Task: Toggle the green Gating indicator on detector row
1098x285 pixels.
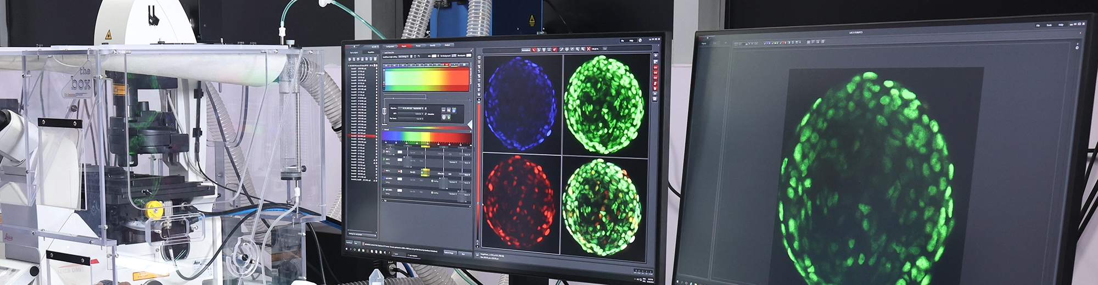Action: coord(432,181)
